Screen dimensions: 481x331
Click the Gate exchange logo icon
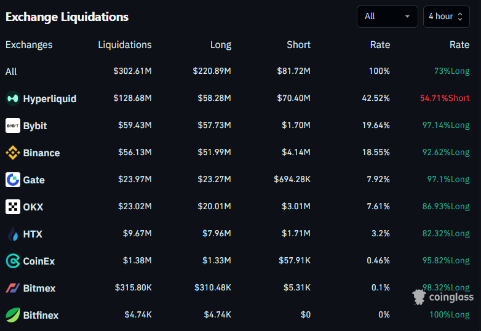[x=13, y=180]
